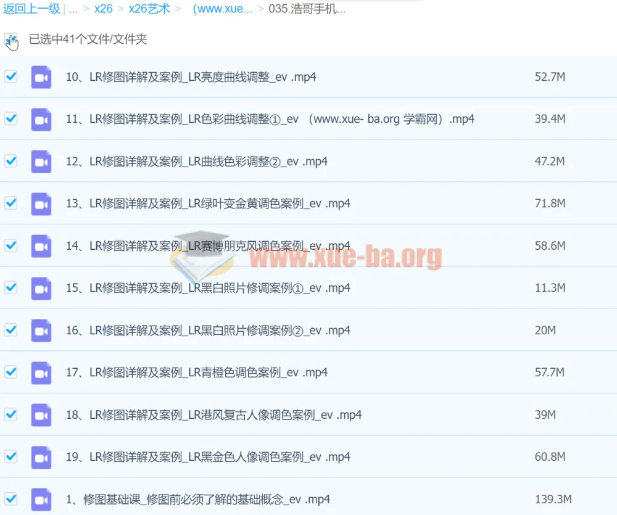Select the video icon of LR赛博朋克风调色案例
The image size is (617, 515).
(41, 245)
